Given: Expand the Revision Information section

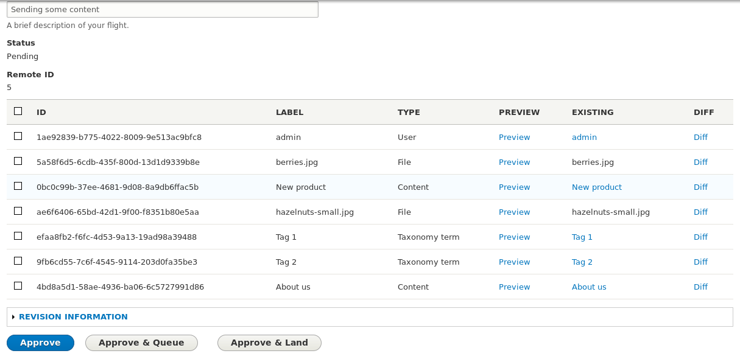Looking at the screenshot, I should pyautogui.click(x=73, y=317).
